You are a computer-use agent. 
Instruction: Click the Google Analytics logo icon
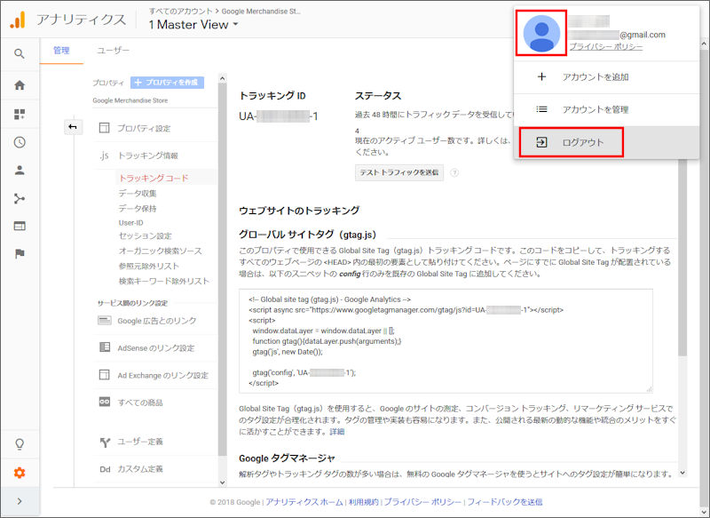(x=18, y=20)
